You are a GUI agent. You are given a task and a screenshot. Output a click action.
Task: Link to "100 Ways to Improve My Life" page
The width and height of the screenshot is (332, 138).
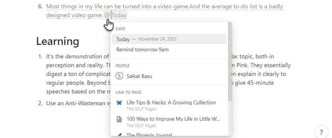coord(173,119)
